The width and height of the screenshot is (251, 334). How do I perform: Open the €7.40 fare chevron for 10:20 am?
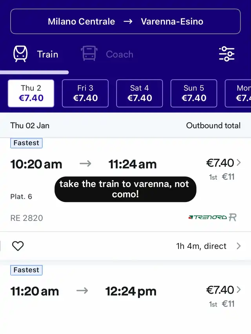(238, 163)
